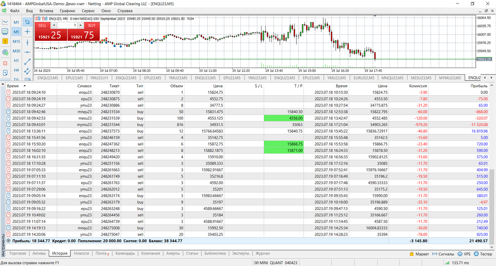Switch chart to M30 timeframe
The image size is (496, 266).
pyautogui.click(x=17, y=51)
